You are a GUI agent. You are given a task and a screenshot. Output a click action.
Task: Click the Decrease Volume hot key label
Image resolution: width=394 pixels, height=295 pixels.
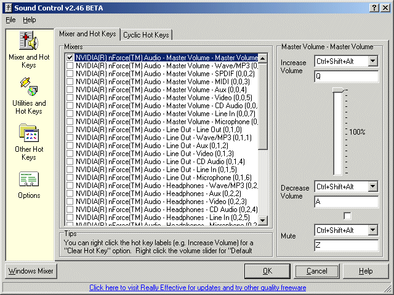pyautogui.click(x=295, y=192)
